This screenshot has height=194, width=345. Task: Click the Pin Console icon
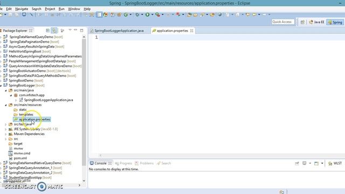pos(297,163)
